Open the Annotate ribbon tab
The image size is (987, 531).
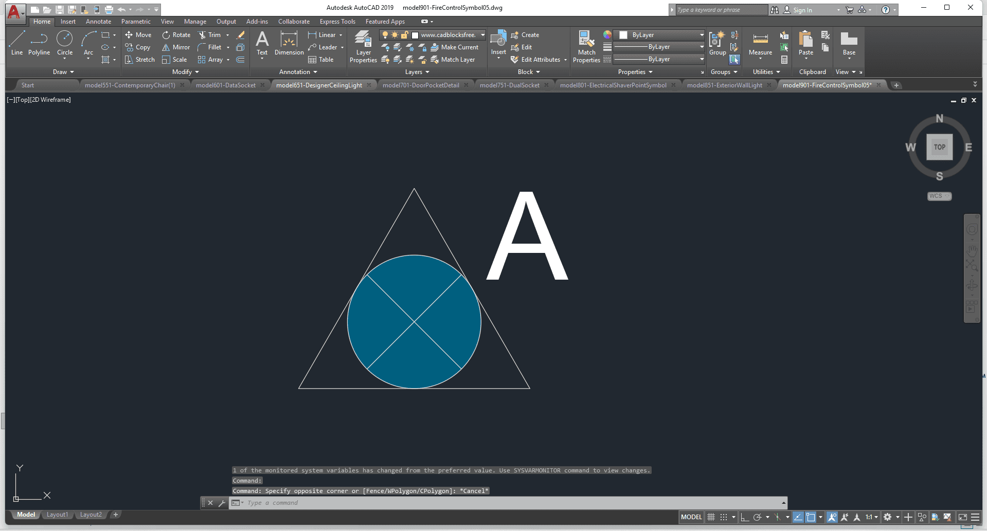point(98,22)
